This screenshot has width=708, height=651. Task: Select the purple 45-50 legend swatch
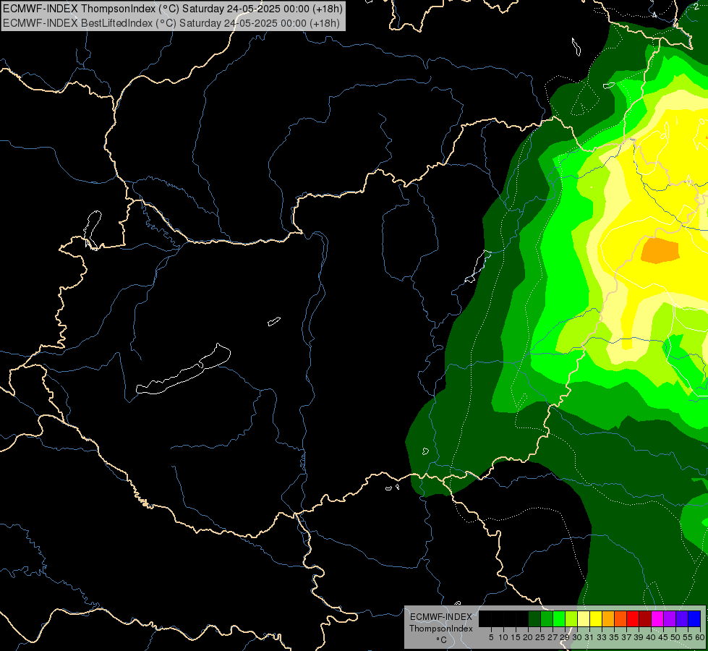tap(670, 618)
